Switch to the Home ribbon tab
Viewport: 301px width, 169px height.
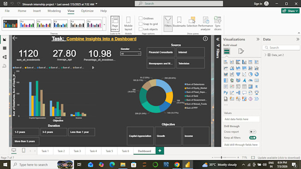pos(22,11)
